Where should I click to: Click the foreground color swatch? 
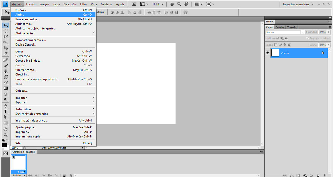pos(4,145)
